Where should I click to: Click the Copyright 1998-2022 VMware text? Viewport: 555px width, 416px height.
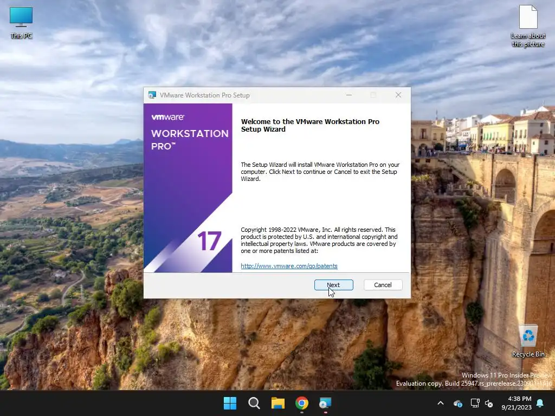click(319, 240)
